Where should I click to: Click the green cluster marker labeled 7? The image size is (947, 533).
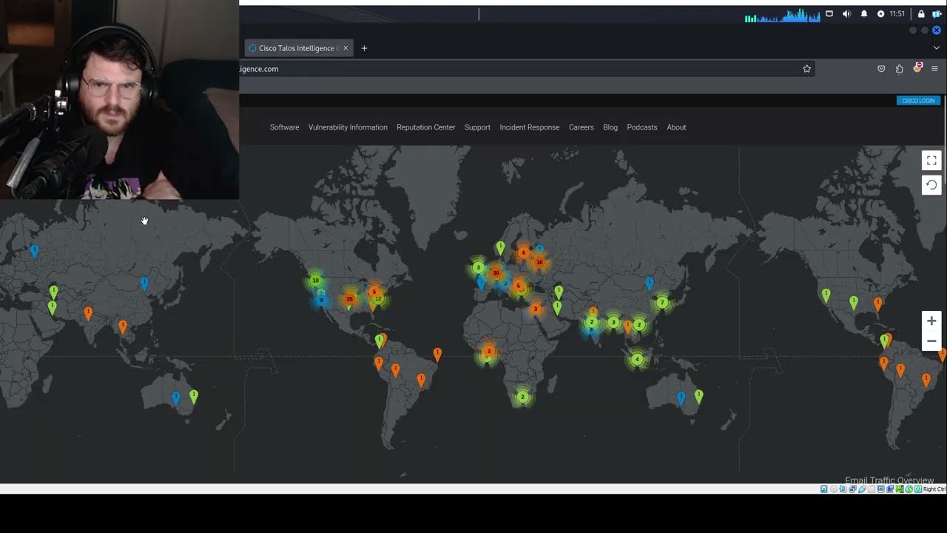662,303
